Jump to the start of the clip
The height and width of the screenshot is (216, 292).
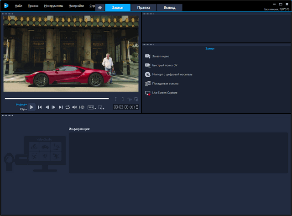pos(40,107)
